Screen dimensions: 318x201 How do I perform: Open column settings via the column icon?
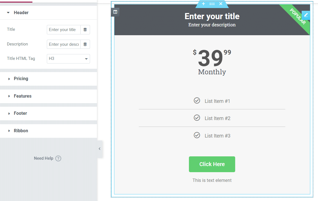pyautogui.click(x=115, y=12)
